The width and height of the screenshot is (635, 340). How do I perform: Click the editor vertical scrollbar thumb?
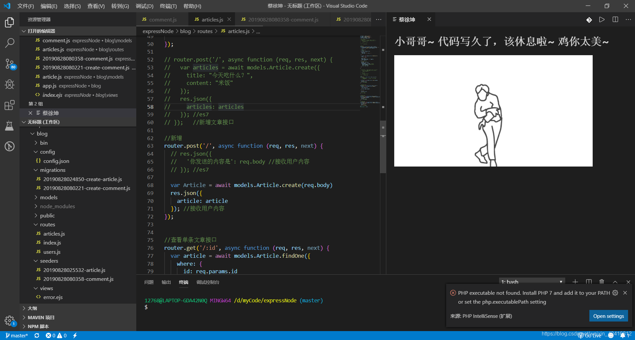click(x=383, y=147)
